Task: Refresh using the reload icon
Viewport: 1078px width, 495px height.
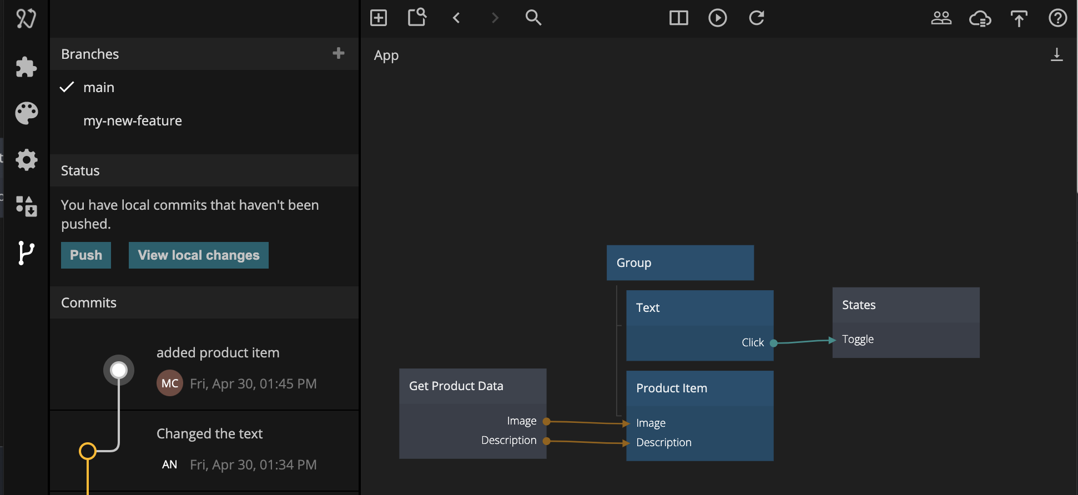Action: [x=757, y=18]
